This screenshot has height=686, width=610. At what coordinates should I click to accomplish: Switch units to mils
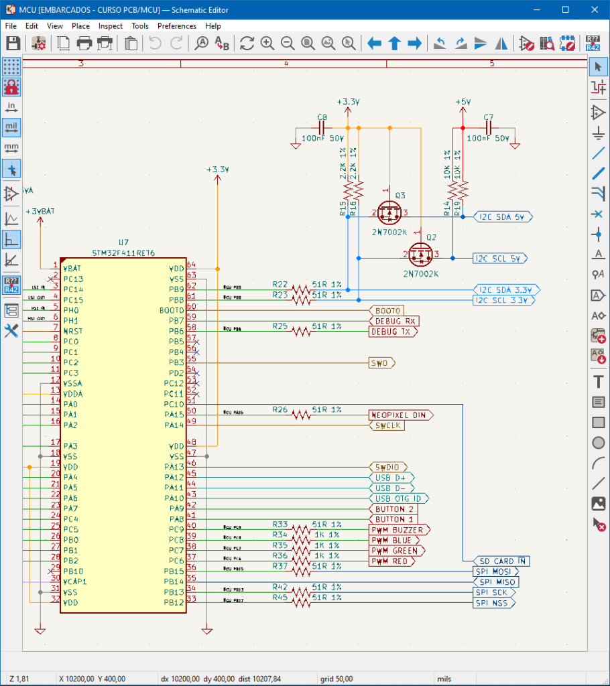tap(11, 128)
